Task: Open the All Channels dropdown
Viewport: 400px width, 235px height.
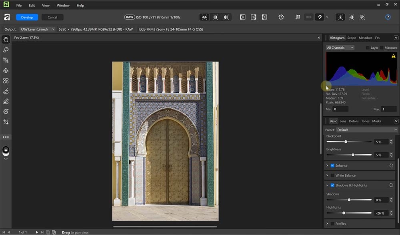Action: point(340,48)
